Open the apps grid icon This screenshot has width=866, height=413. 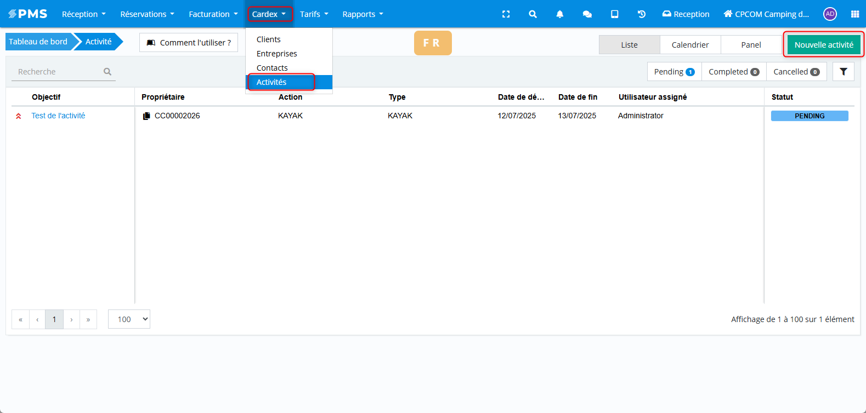point(854,14)
